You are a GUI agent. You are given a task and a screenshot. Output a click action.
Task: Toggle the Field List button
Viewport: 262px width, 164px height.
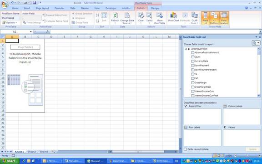click(205, 18)
